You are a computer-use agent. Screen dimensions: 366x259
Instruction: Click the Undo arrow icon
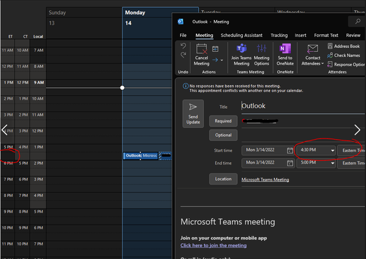click(183, 46)
